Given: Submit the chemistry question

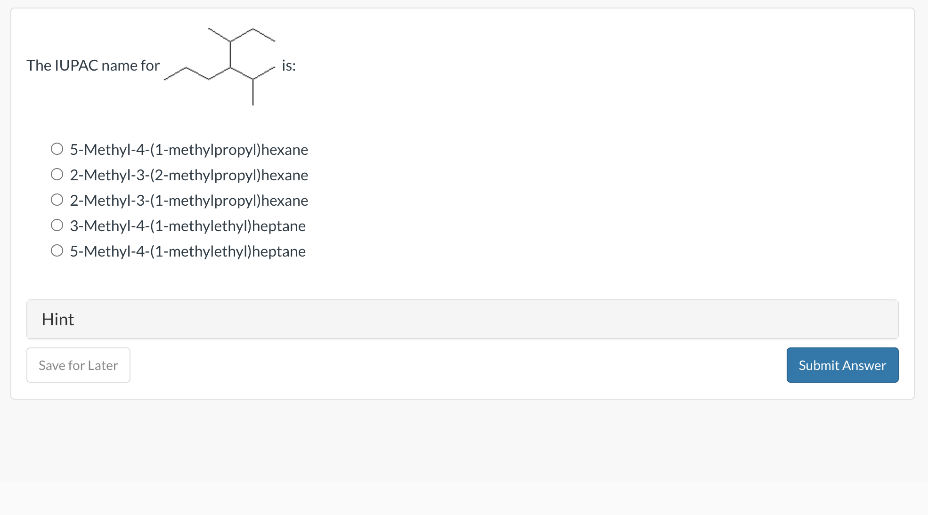Looking at the screenshot, I should coord(842,365).
